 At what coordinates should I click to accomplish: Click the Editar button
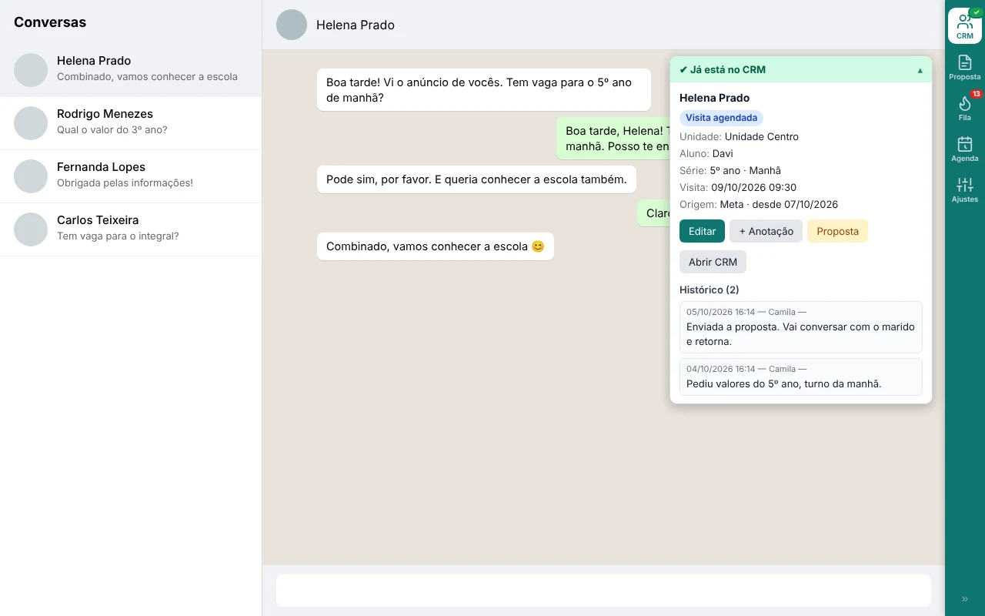pos(702,231)
